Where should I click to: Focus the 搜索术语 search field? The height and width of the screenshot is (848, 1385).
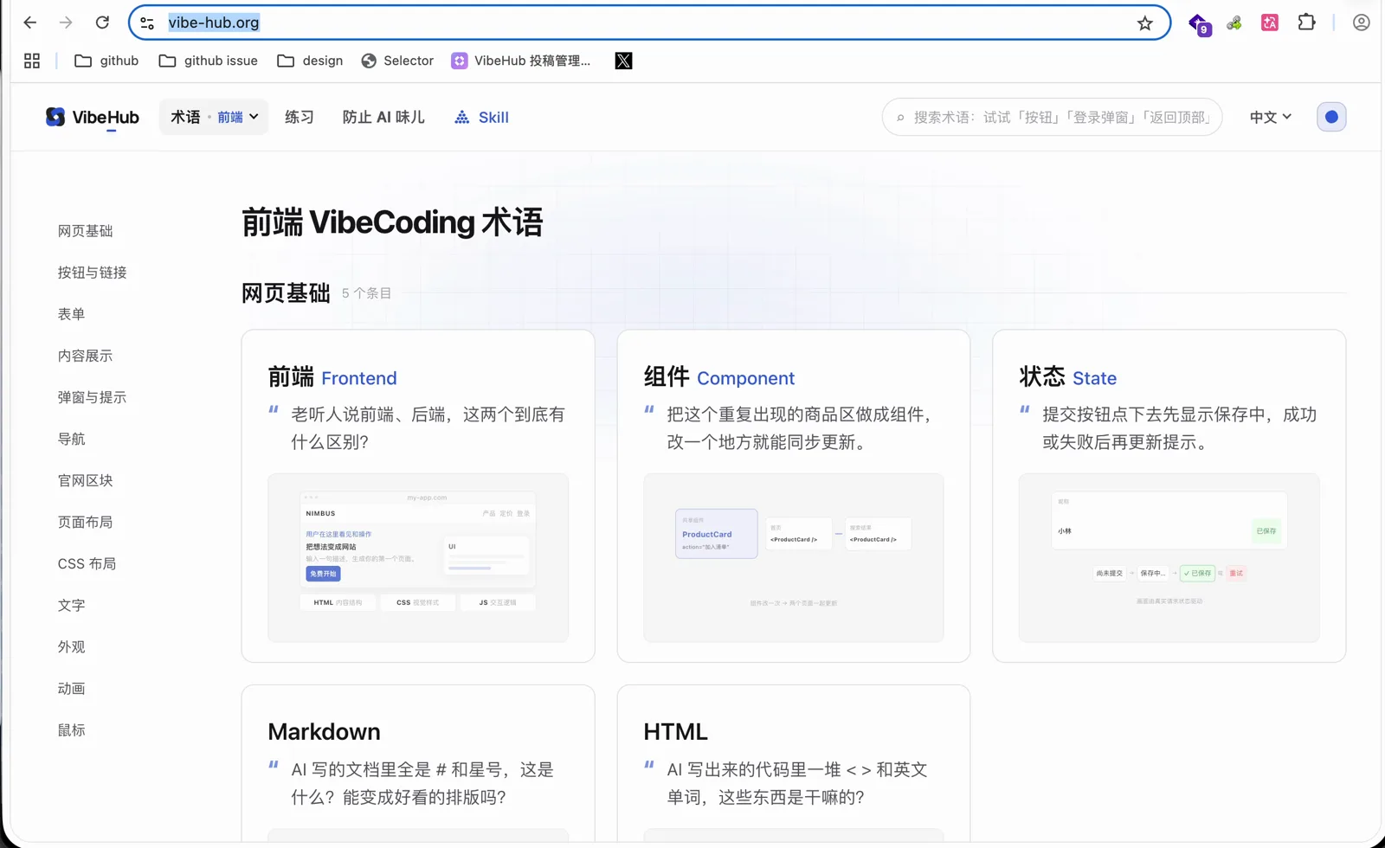click(1052, 117)
